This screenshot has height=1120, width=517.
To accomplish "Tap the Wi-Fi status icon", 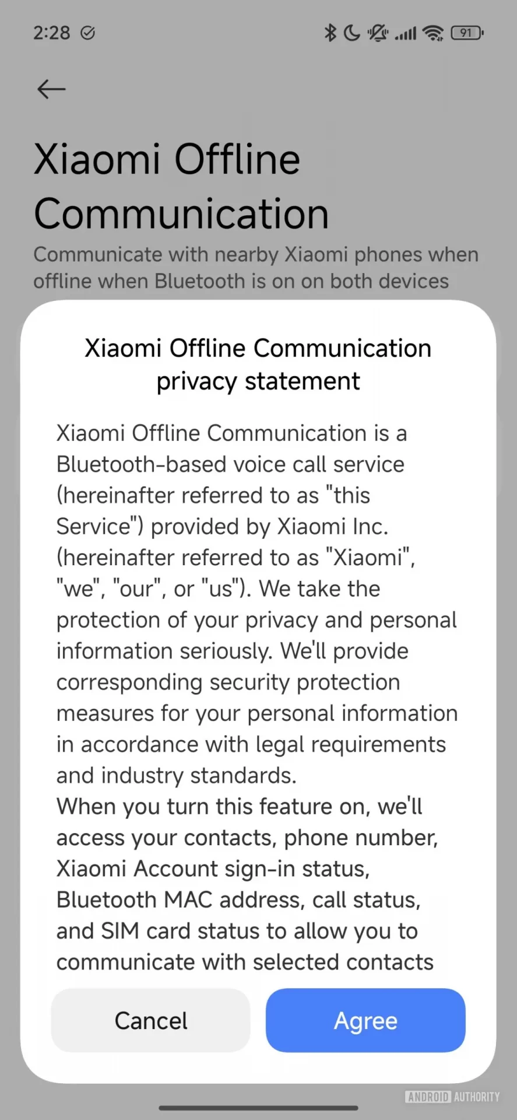I will [433, 33].
